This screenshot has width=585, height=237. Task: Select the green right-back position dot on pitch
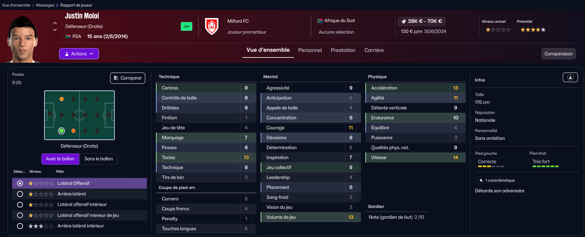point(62,131)
